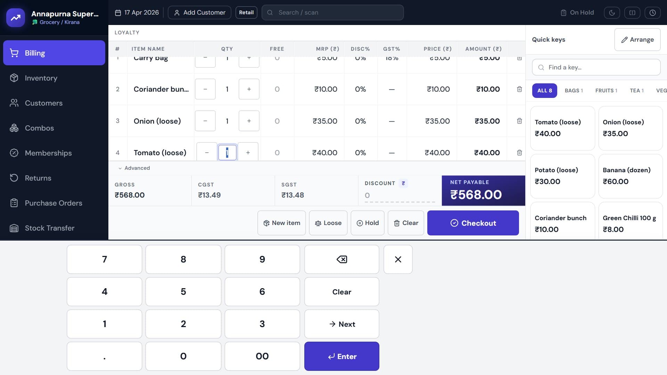Delete the Coriander bunch row

[519, 89]
